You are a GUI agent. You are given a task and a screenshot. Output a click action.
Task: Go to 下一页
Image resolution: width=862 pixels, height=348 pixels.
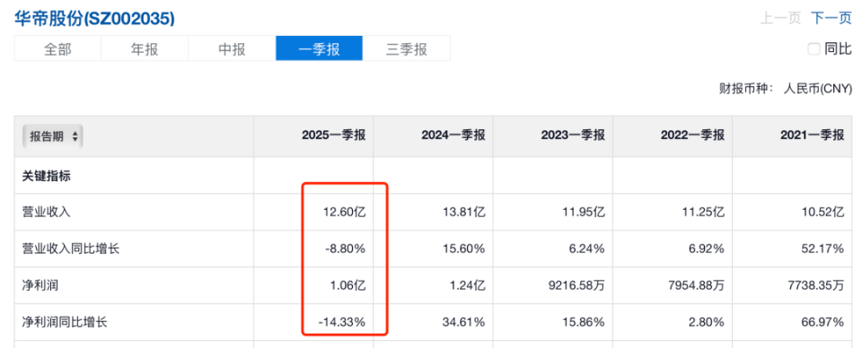click(831, 18)
